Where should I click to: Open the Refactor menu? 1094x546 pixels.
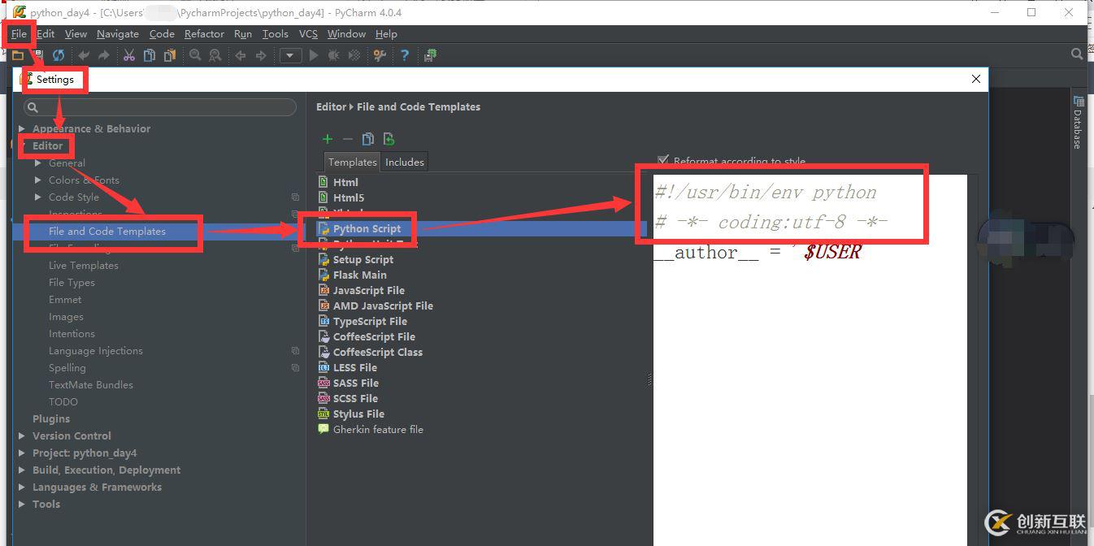[x=204, y=33]
